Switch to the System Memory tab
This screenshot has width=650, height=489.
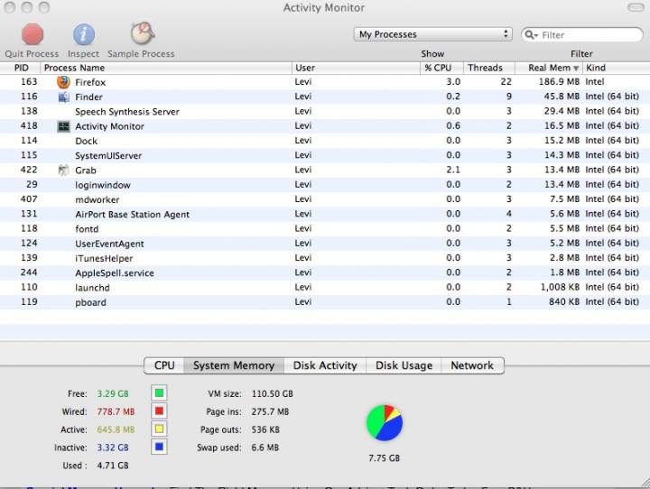point(234,365)
